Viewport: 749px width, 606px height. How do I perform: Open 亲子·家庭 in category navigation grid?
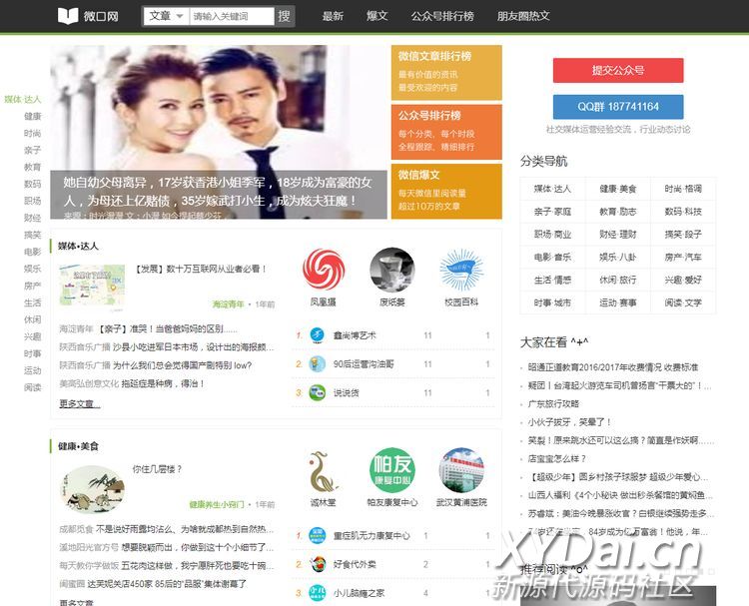(552, 212)
